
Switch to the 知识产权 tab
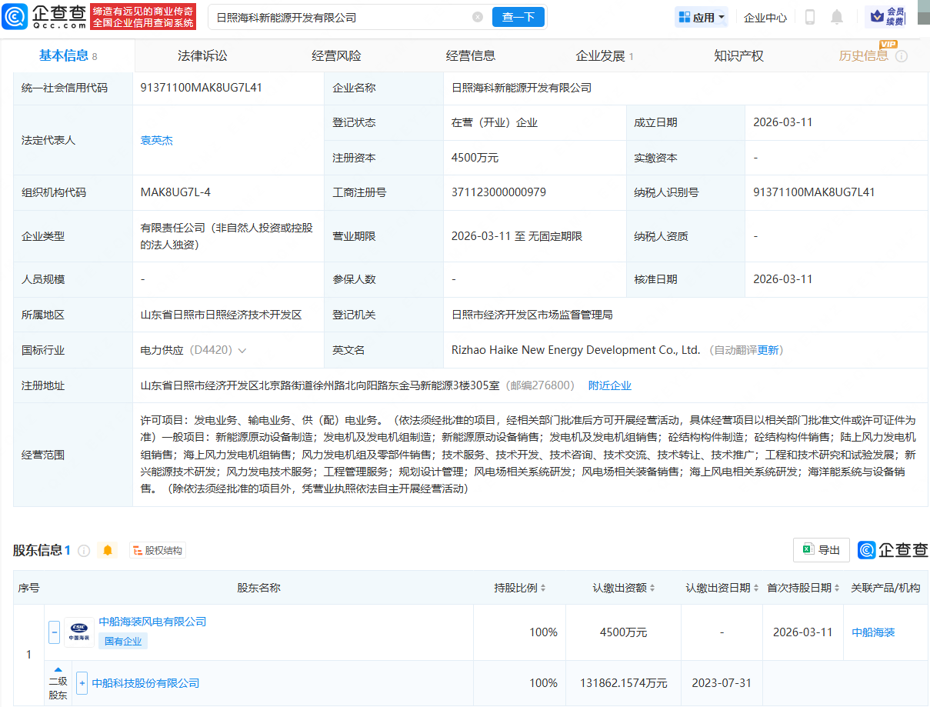click(738, 56)
